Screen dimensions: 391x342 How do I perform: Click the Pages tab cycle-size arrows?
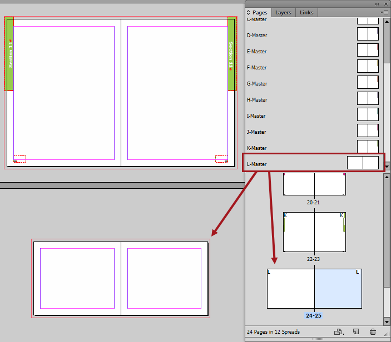(249, 12)
